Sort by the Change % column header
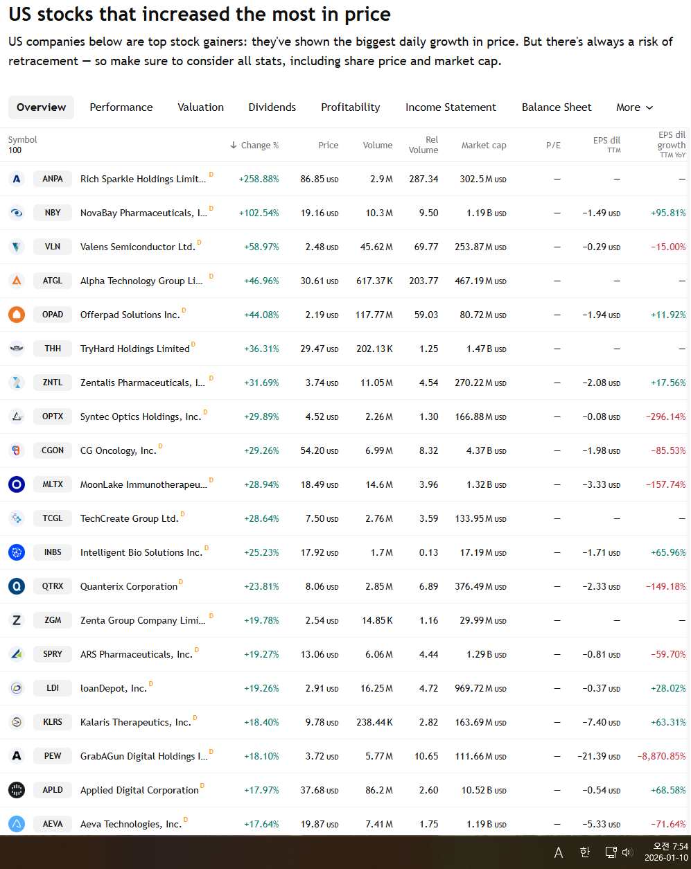691x869 pixels. [x=254, y=146]
